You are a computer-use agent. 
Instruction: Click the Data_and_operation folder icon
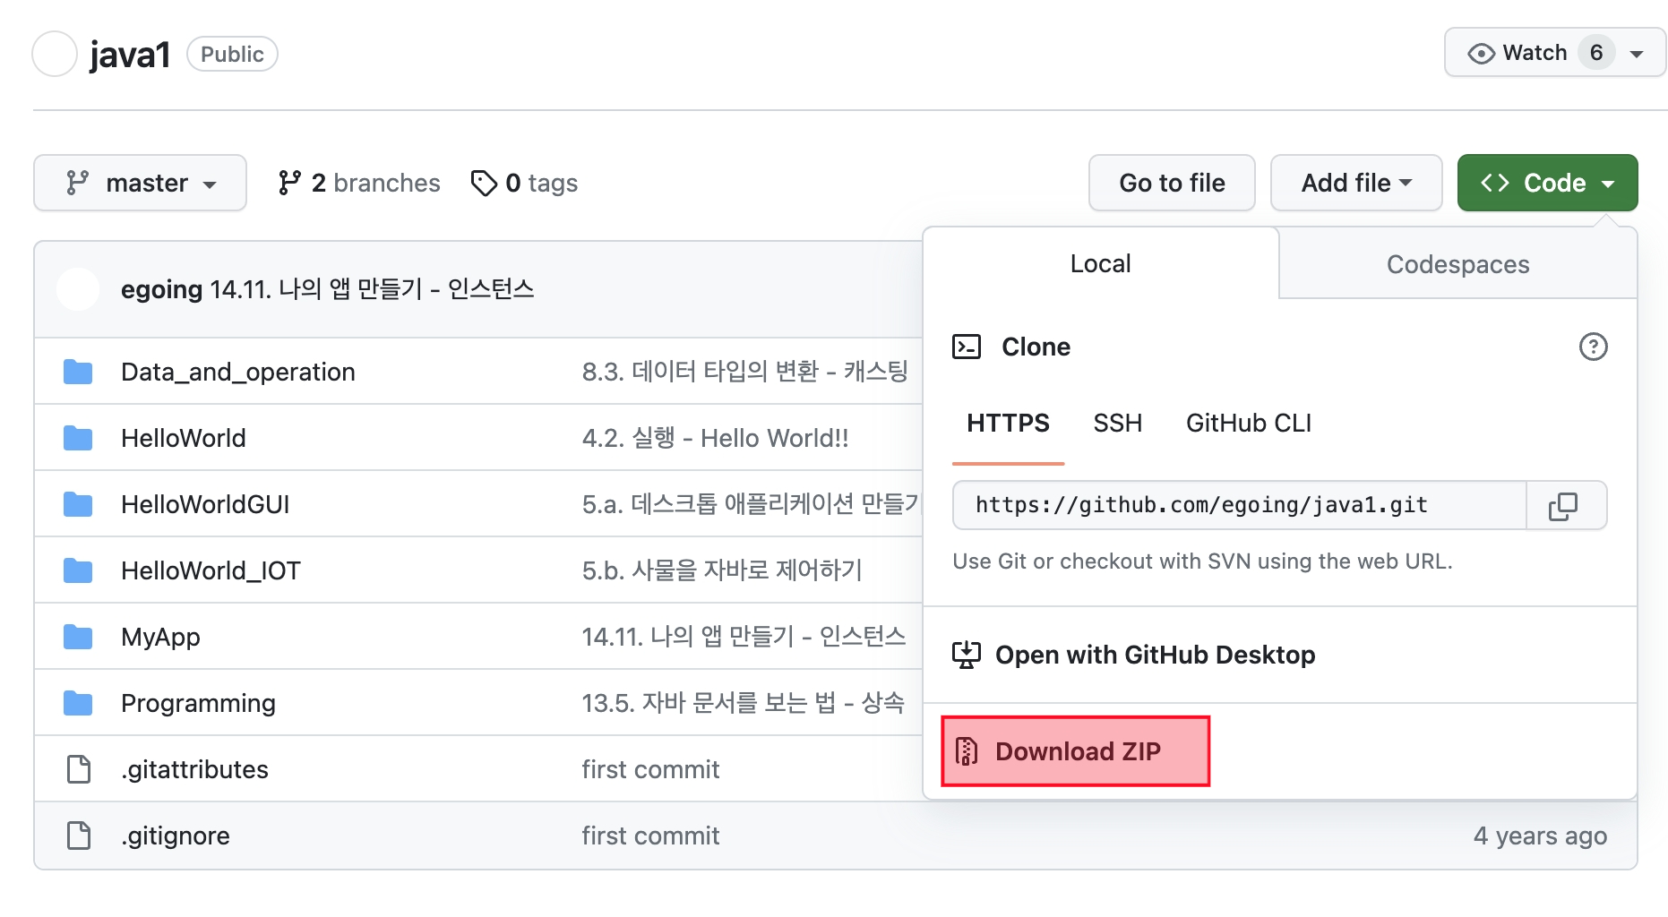pyautogui.click(x=78, y=372)
